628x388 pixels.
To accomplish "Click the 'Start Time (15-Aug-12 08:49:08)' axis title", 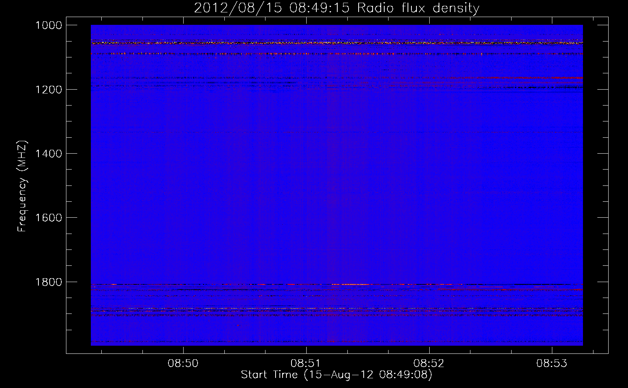I will [337, 375].
